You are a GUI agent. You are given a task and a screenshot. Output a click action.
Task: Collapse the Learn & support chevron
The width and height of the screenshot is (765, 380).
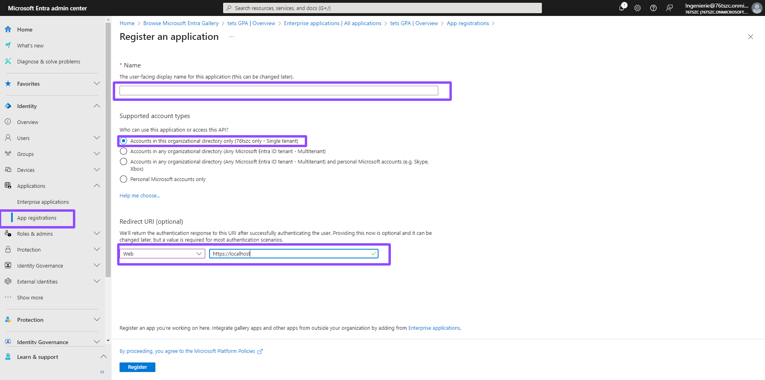pyautogui.click(x=103, y=356)
